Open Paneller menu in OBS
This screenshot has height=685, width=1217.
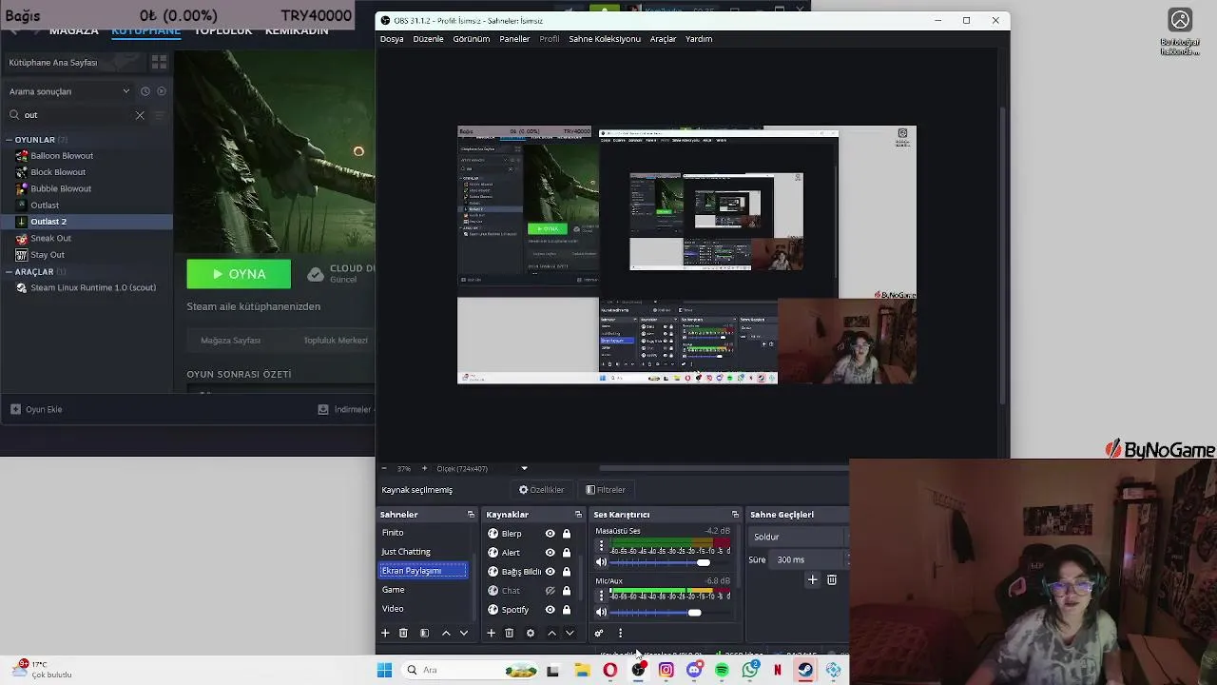514,39
